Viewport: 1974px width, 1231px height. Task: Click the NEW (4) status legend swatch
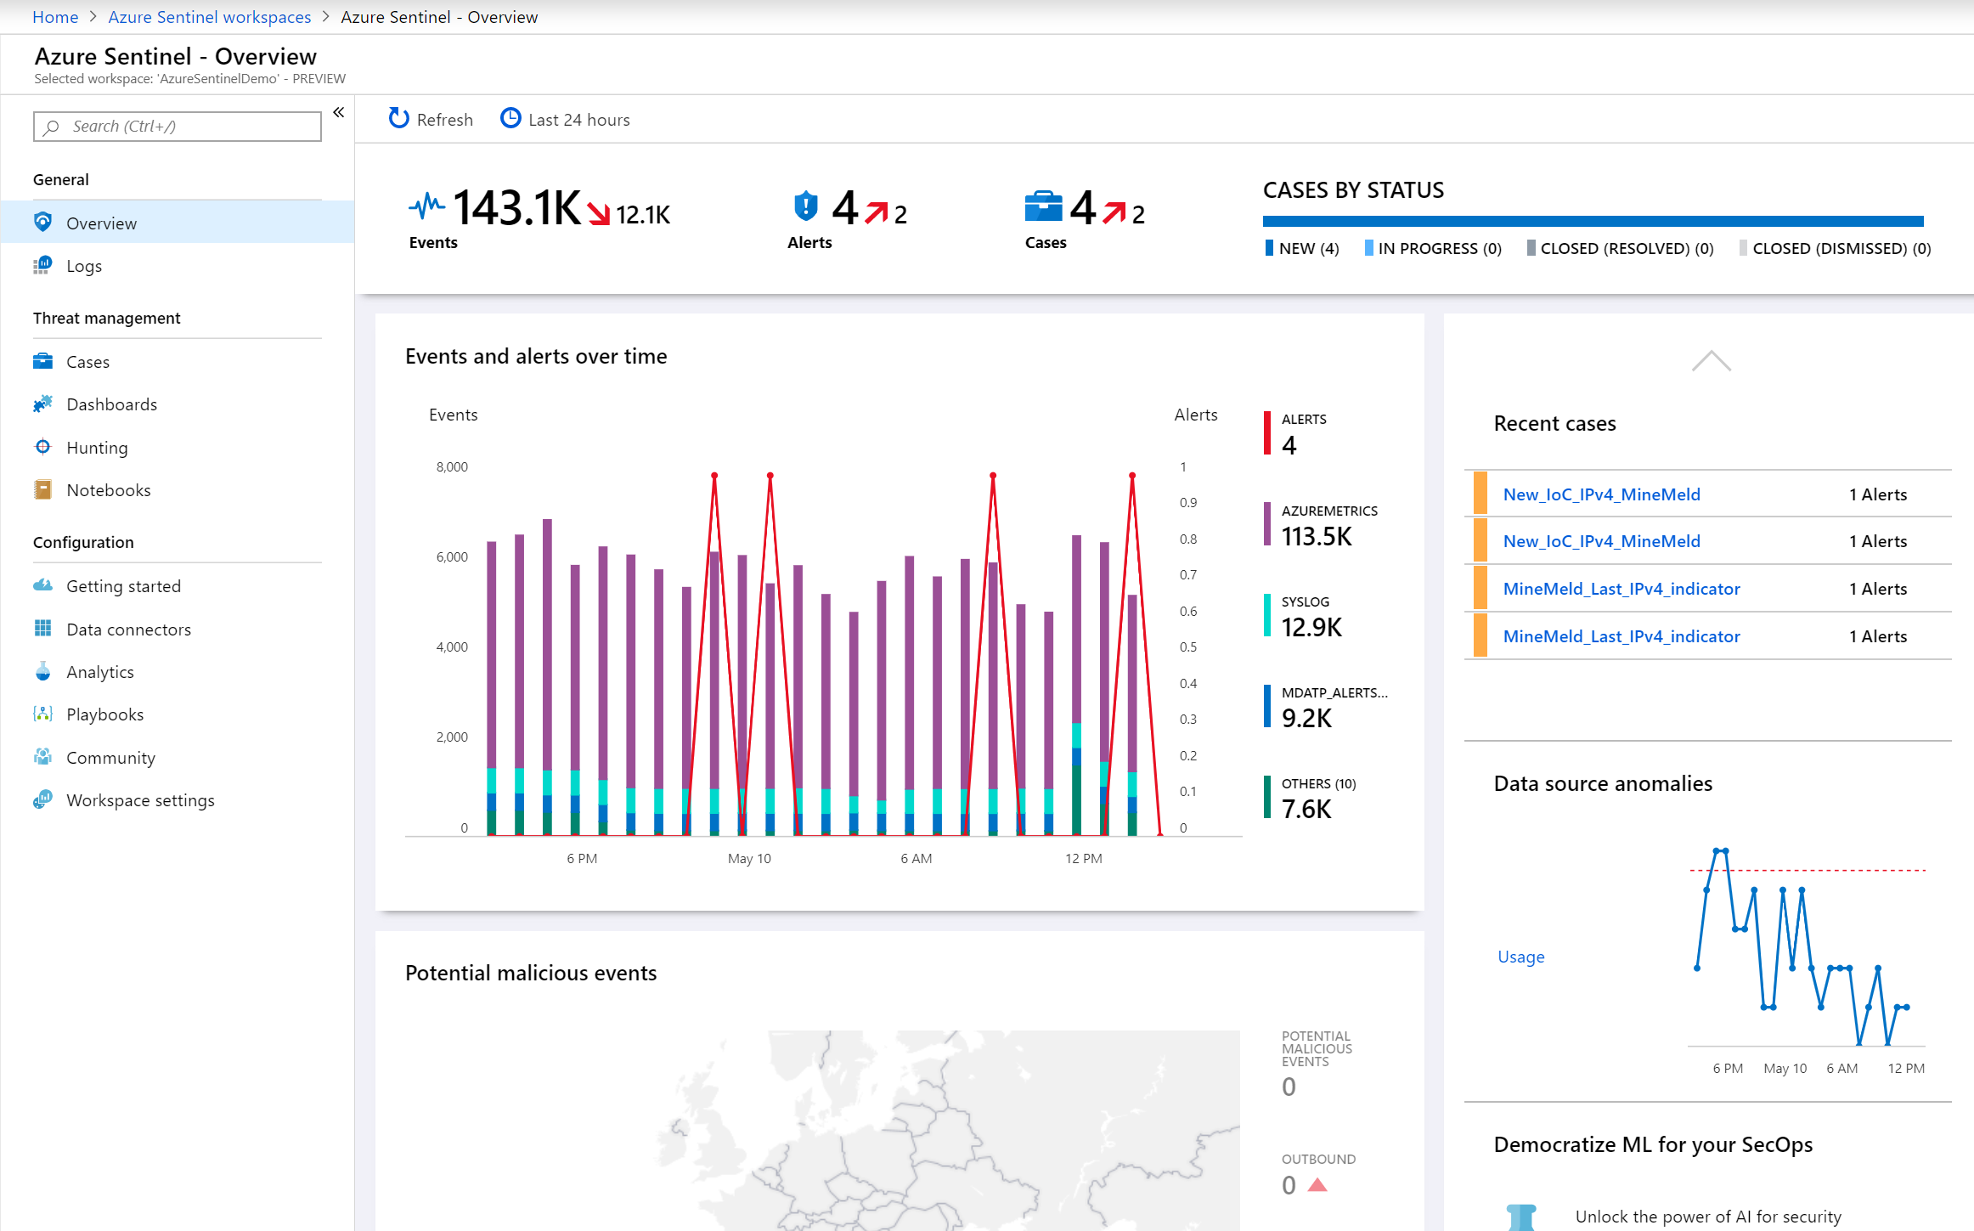[1269, 248]
